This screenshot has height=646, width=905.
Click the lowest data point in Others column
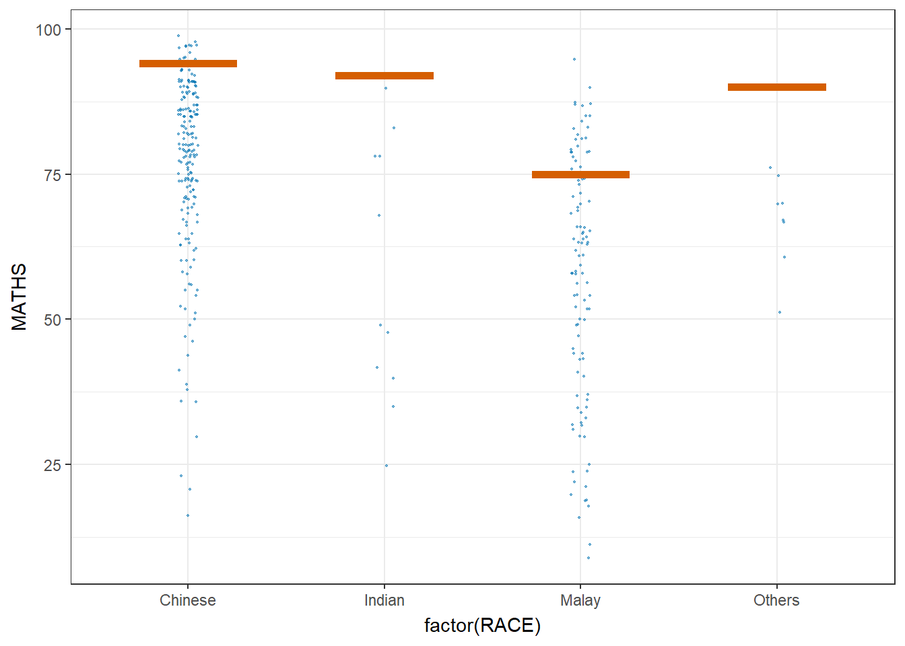(x=780, y=312)
